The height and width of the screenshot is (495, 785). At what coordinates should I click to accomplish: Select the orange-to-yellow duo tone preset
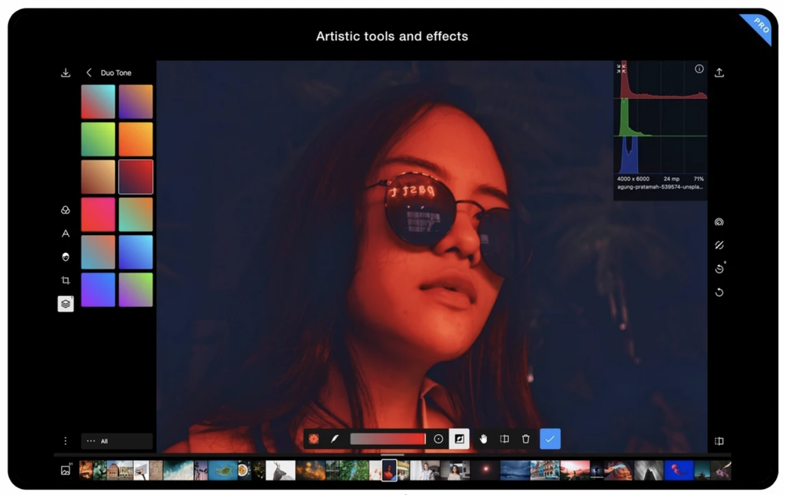[x=136, y=139]
